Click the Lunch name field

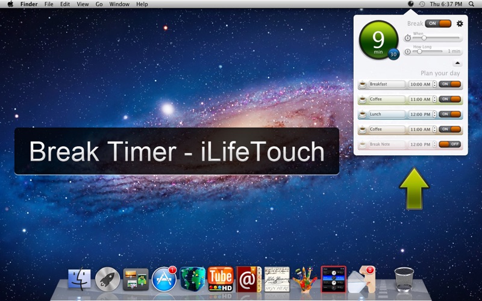(x=387, y=114)
